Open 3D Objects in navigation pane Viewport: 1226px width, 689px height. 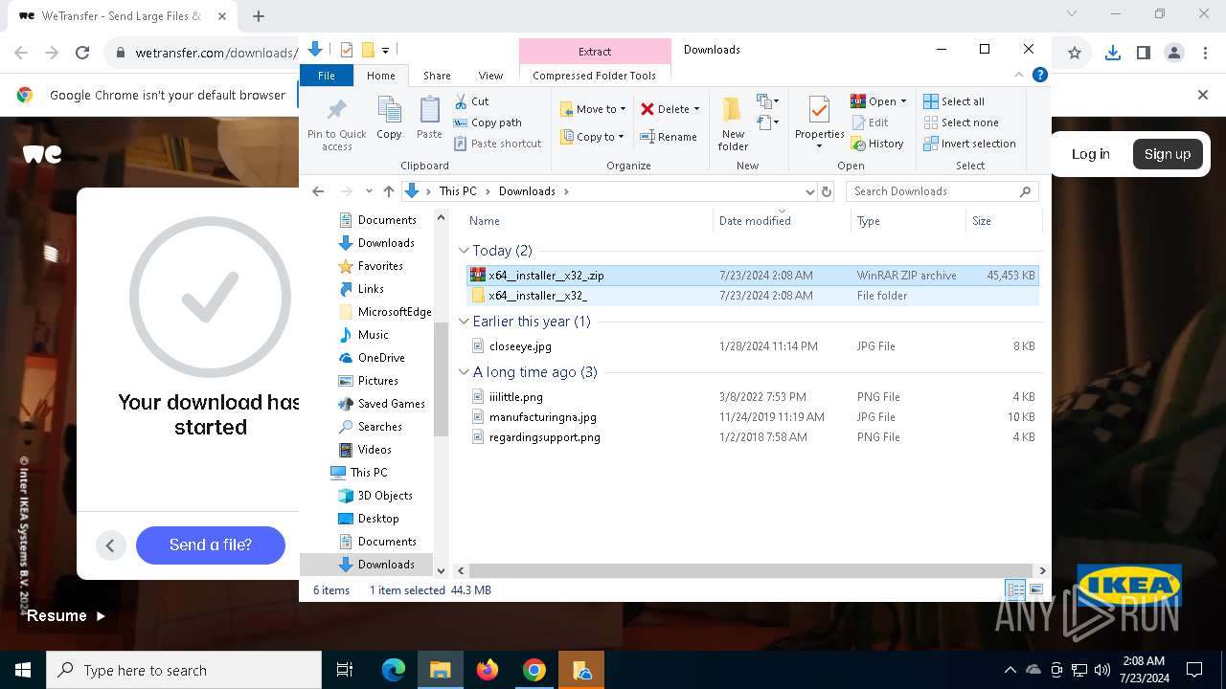pos(385,496)
